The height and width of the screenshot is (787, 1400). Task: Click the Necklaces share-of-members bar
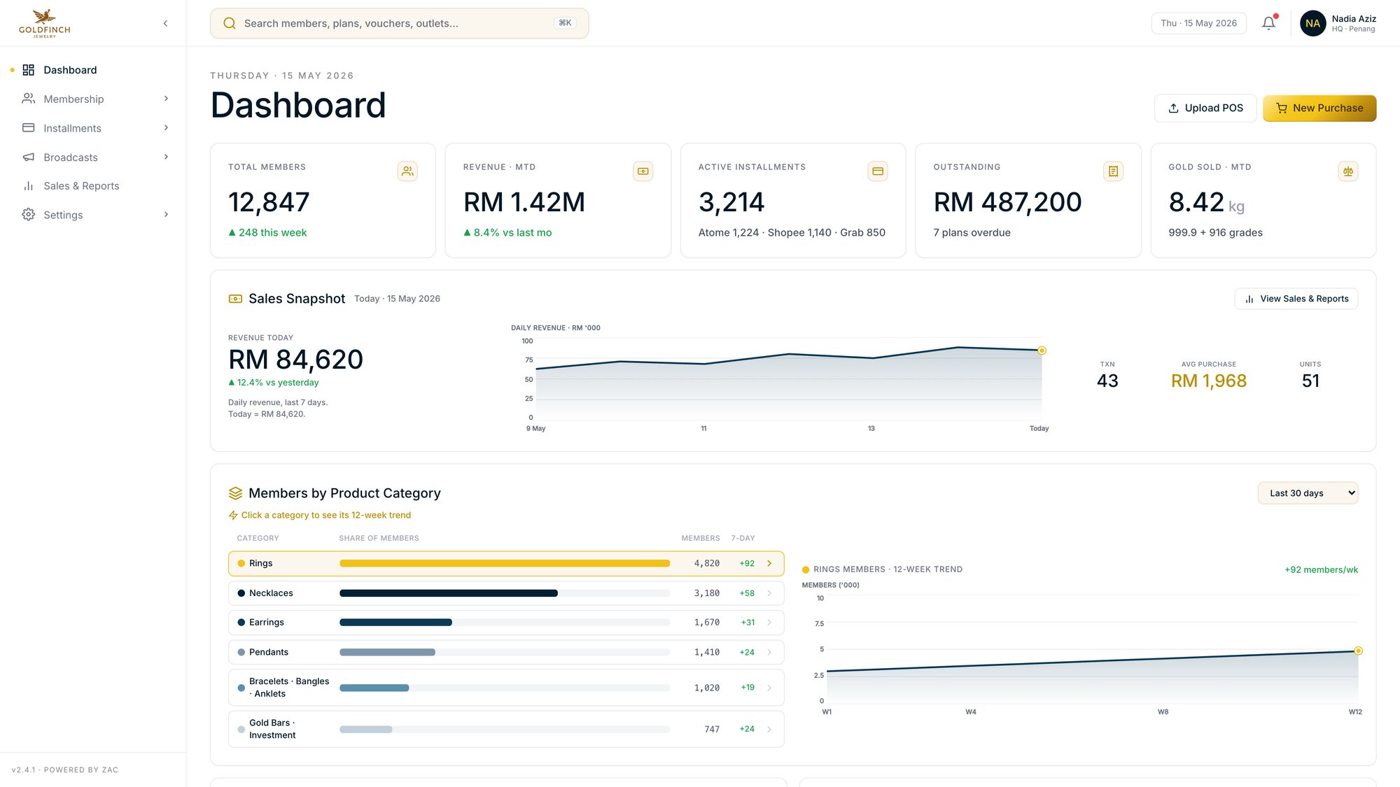pos(505,593)
